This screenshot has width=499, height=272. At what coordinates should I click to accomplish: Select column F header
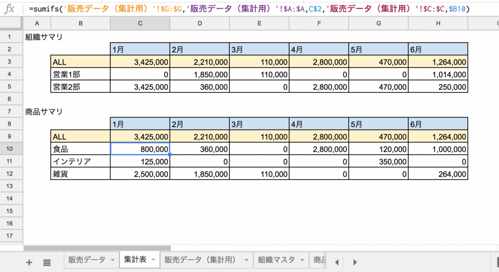(x=319, y=23)
